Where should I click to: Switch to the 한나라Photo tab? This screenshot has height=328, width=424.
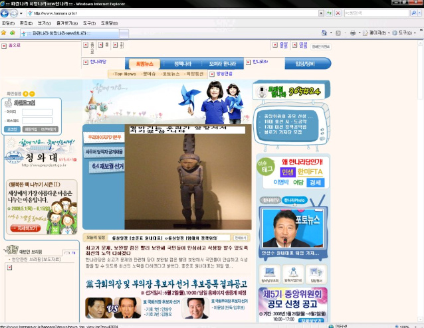click(294, 201)
